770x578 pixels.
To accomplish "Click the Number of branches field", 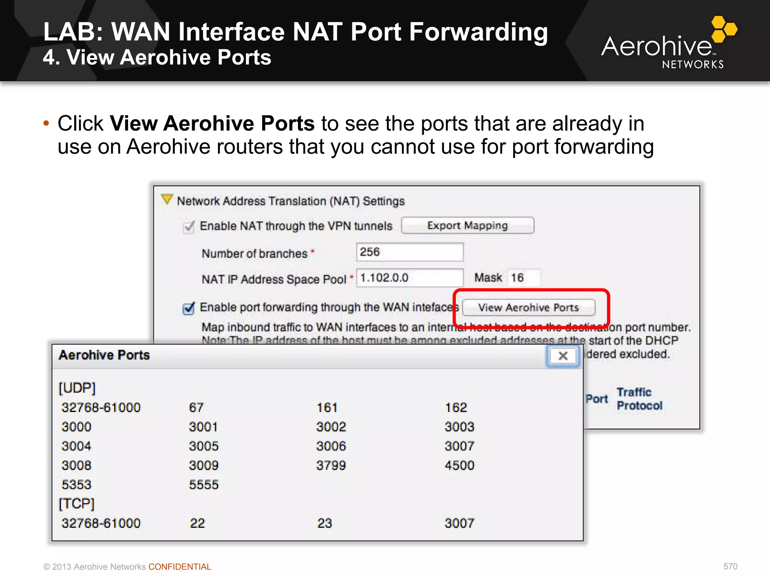I will click(x=409, y=252).
